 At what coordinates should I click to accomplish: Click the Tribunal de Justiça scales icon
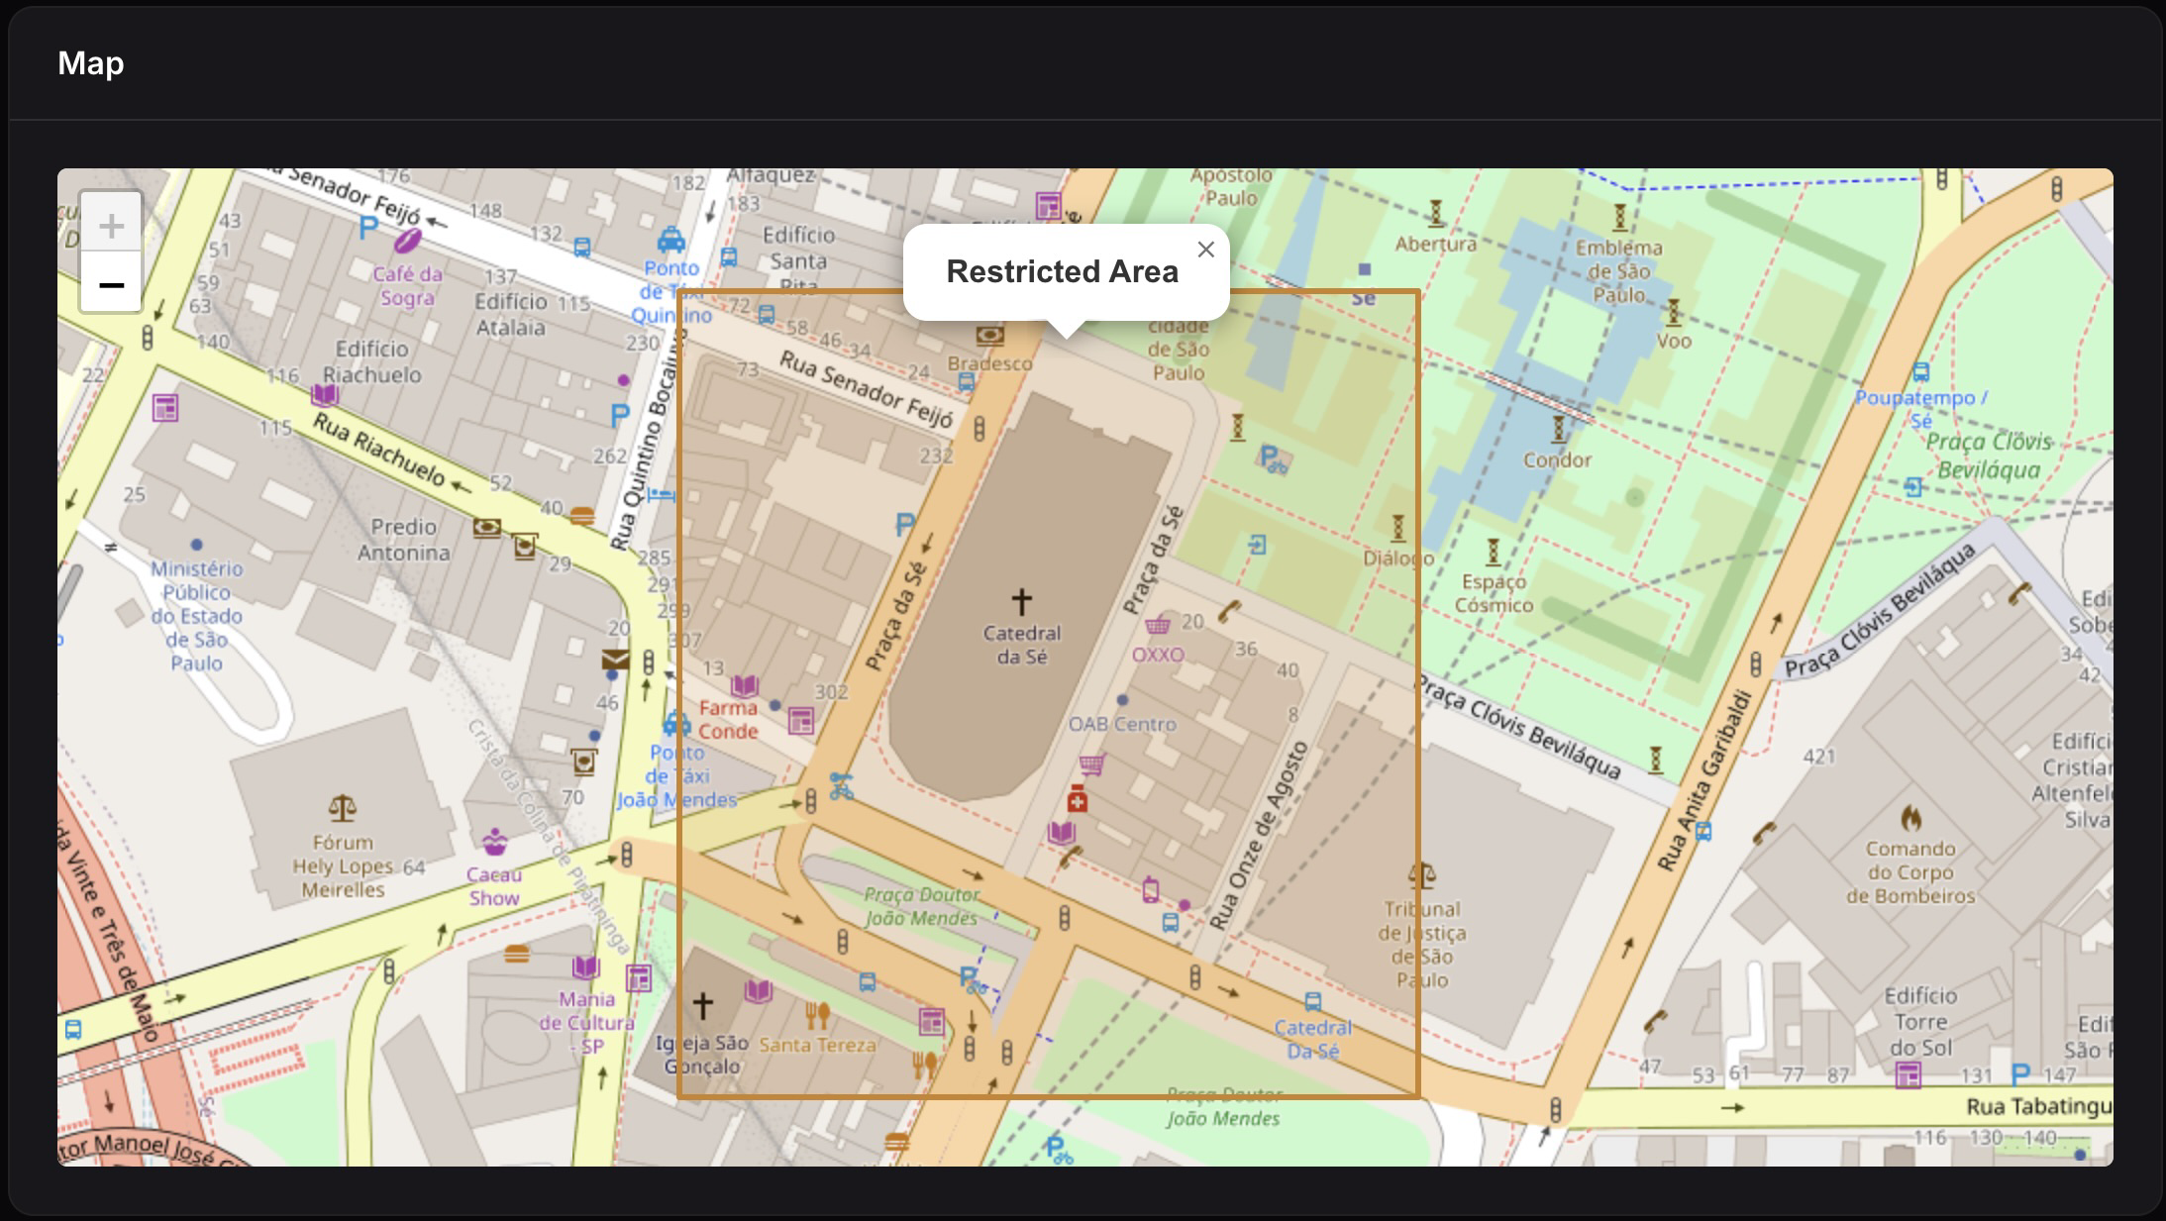pyautogui.click(x=1422, y=875)
